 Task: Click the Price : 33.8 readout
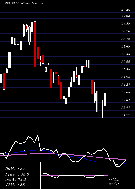[x=17, y=174]
